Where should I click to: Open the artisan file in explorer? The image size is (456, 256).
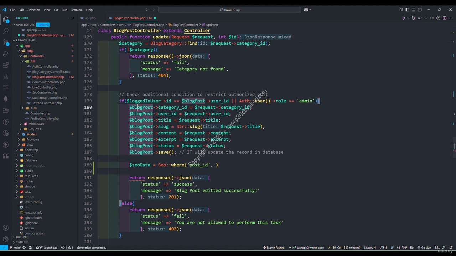29,228
